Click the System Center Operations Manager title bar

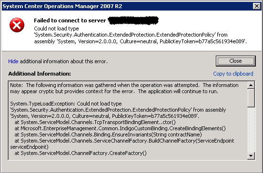pos(128,6)
